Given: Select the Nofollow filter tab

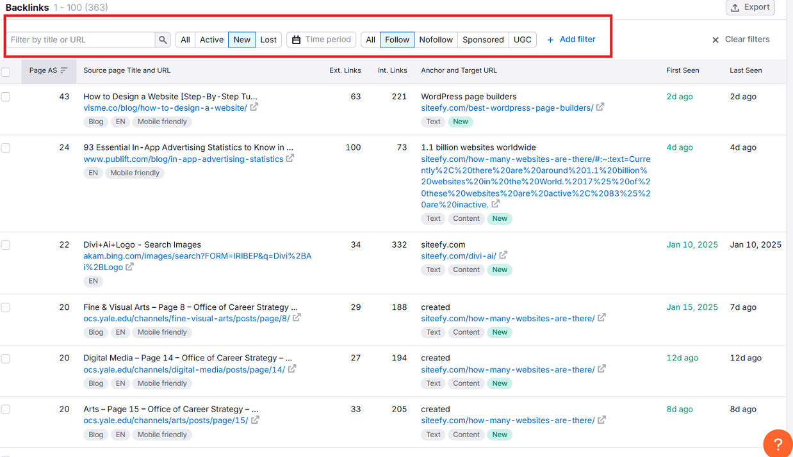Looking at the screenshot, I should 436,39.
